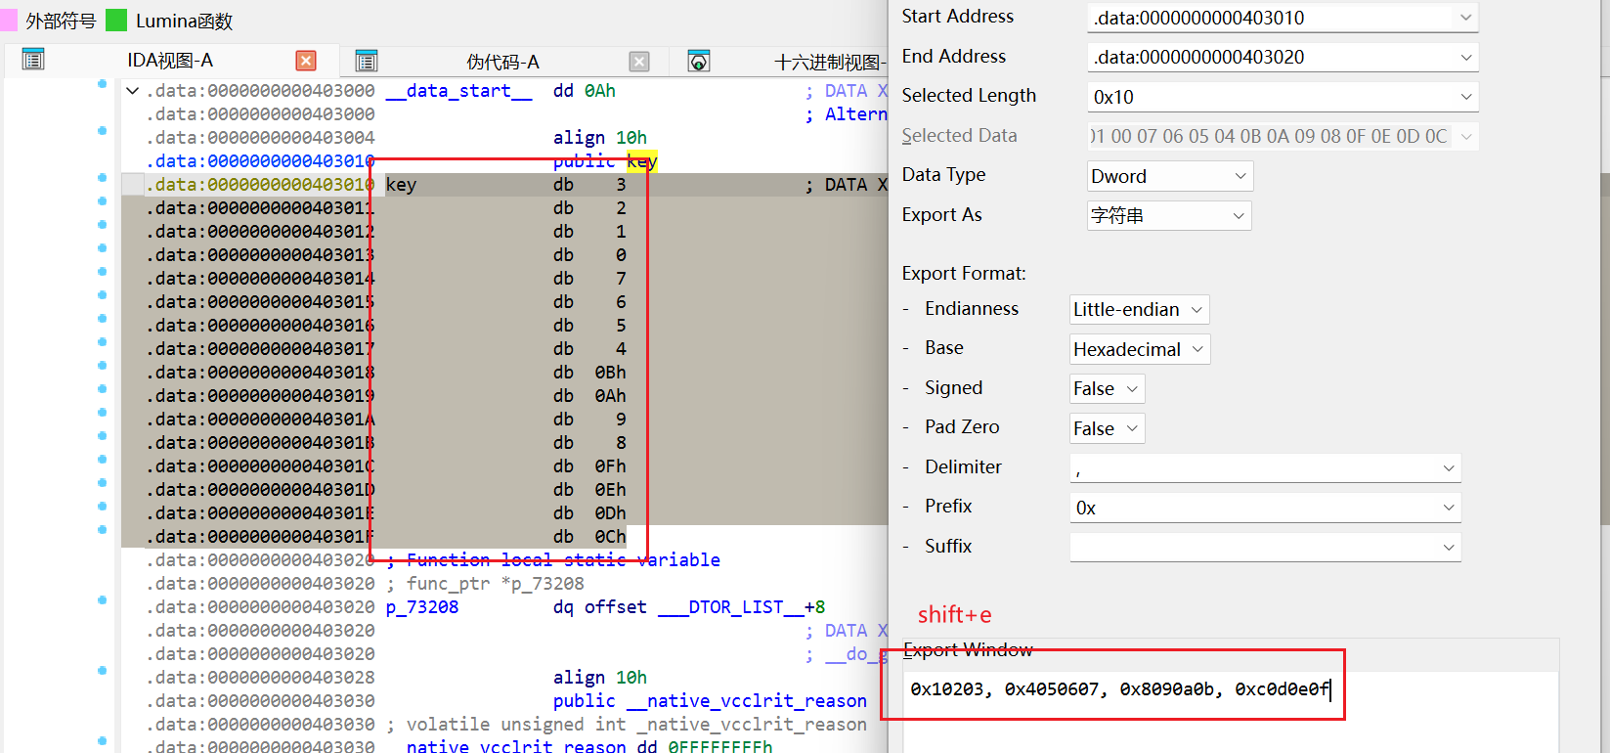Image resolution: width=1610 pixels, height=753 pixels.
Task: Click the green Lumina函数 legend swatch
Action: 116,21
